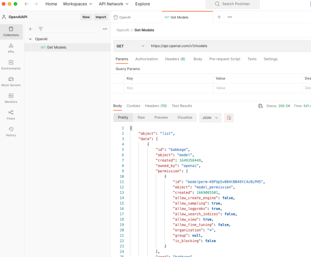Open the Flows sidebar panel

(11, 115)
